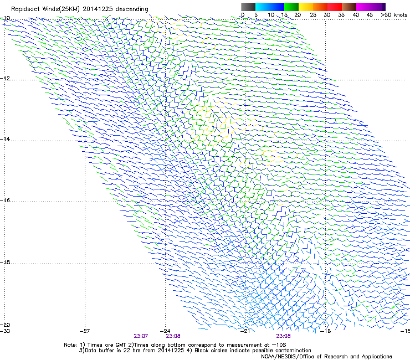Click the '23:08' time label under -24
The image size is (410, 360).
(x=173, y=336)
